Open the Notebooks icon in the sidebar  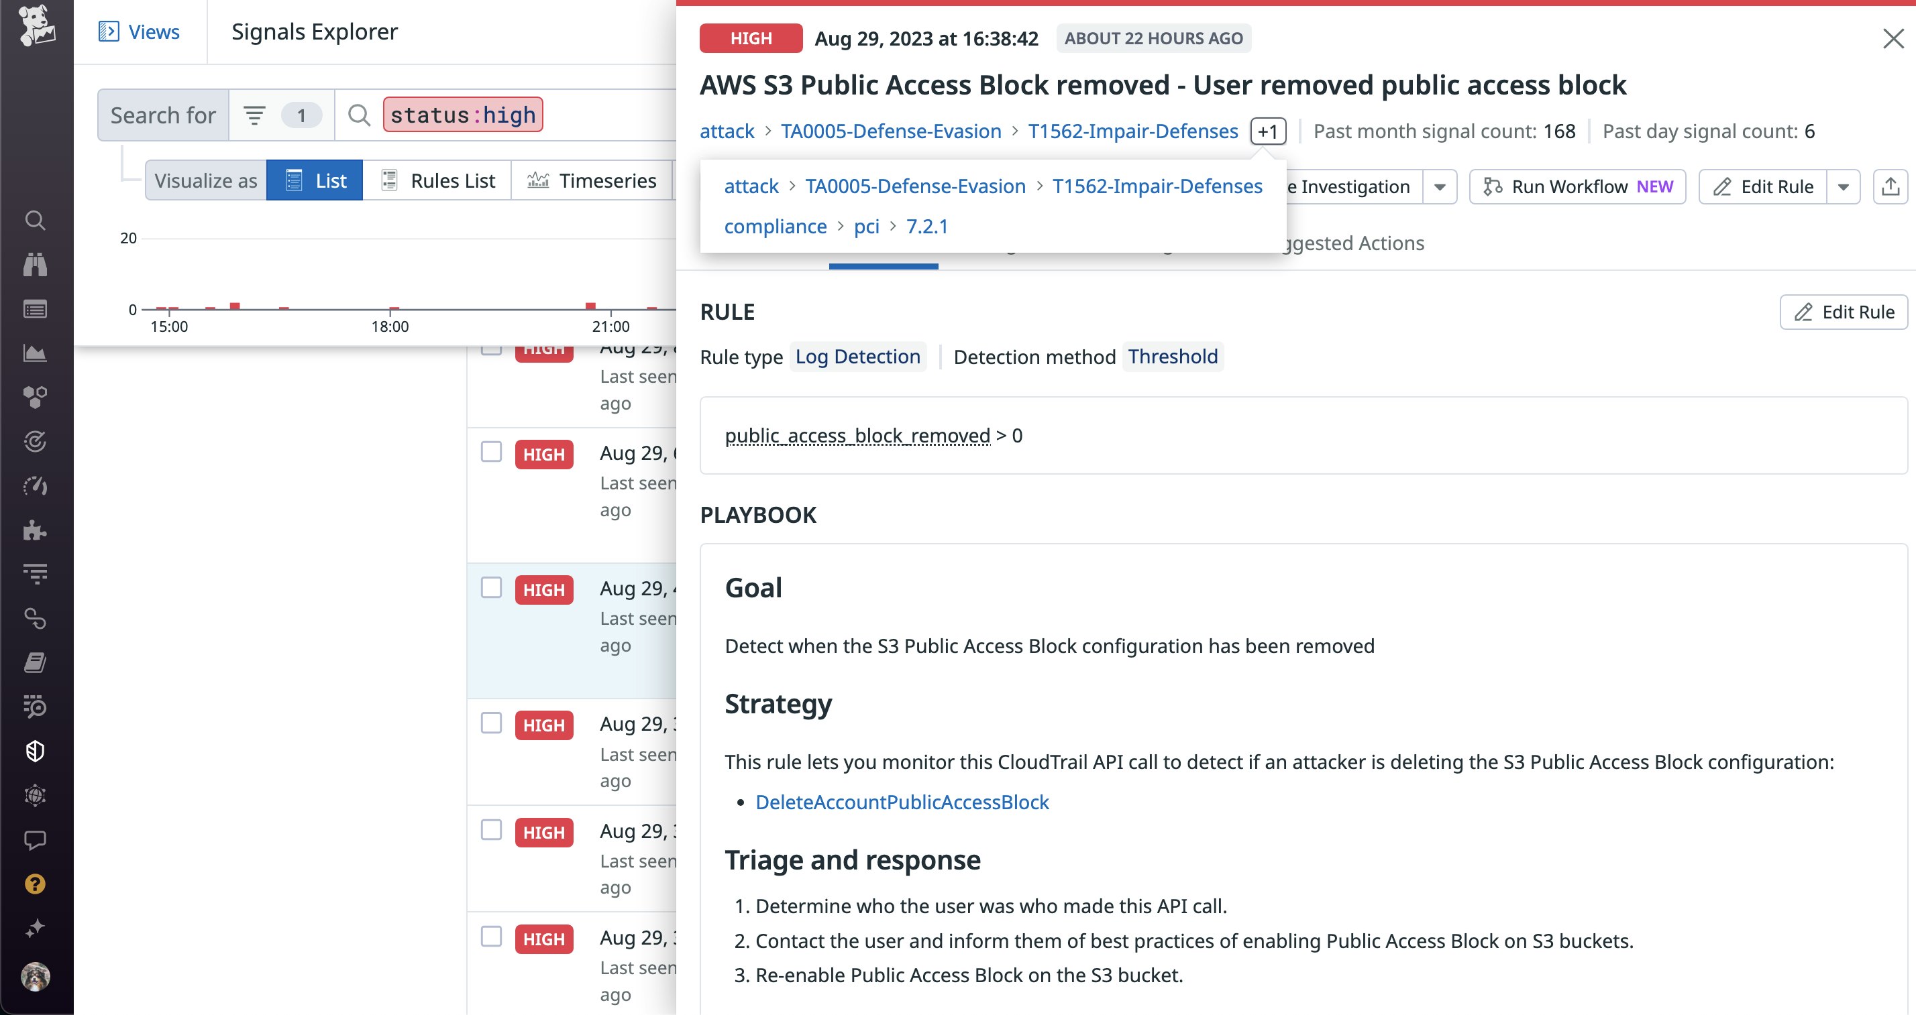pyautogui.click(x=35, y=662)
